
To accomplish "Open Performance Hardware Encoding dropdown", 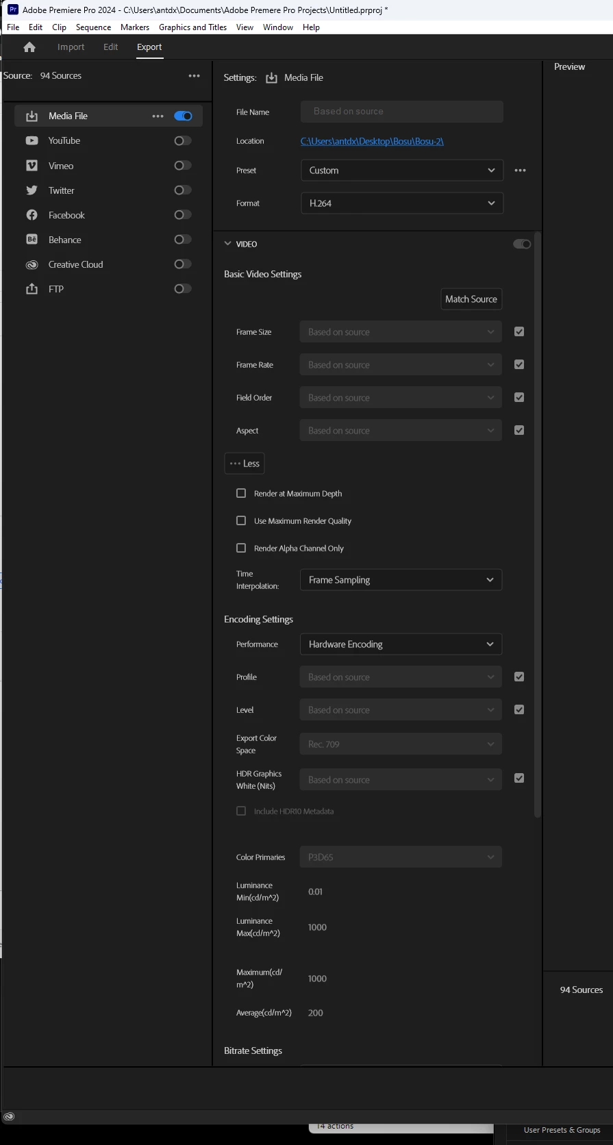I will [x=401, y=644].
